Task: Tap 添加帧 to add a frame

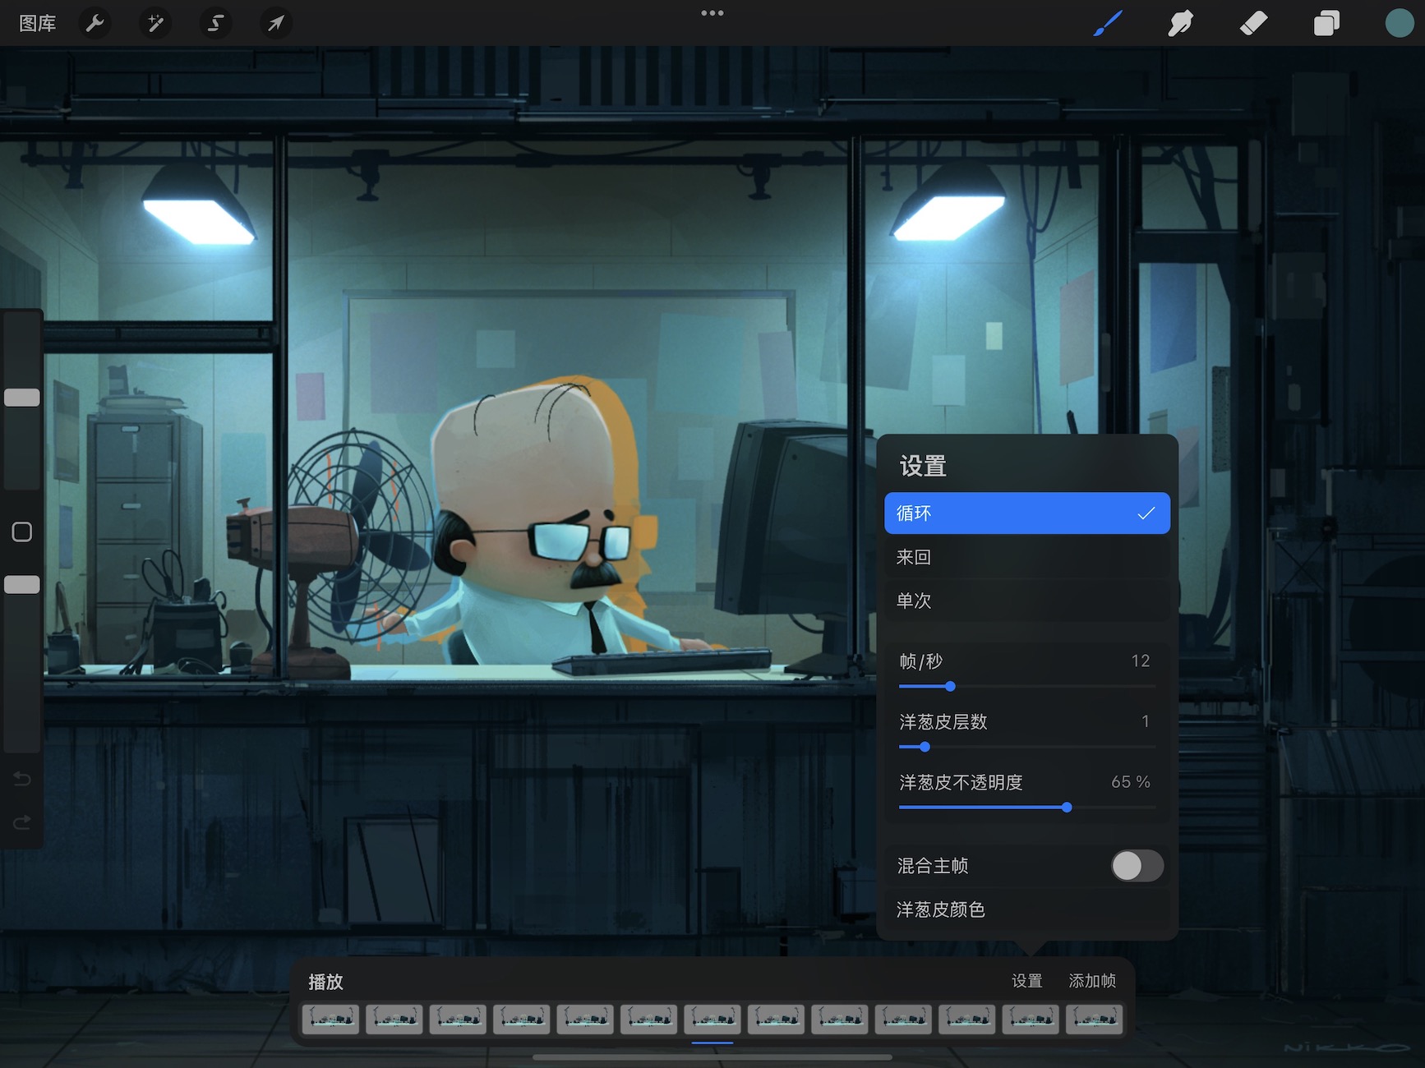Action: point(1092,981)
